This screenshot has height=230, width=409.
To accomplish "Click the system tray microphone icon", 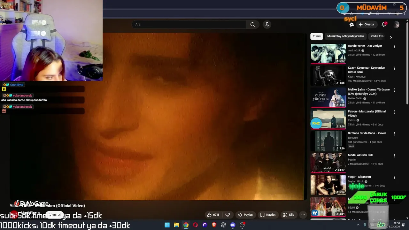I will pyautogui.click(x=365, y=225).
